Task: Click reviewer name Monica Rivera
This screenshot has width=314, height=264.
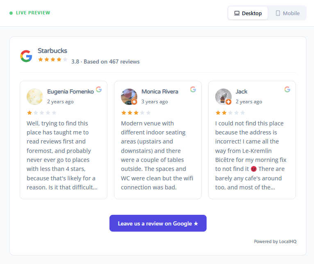Action: tap(160, 91)
